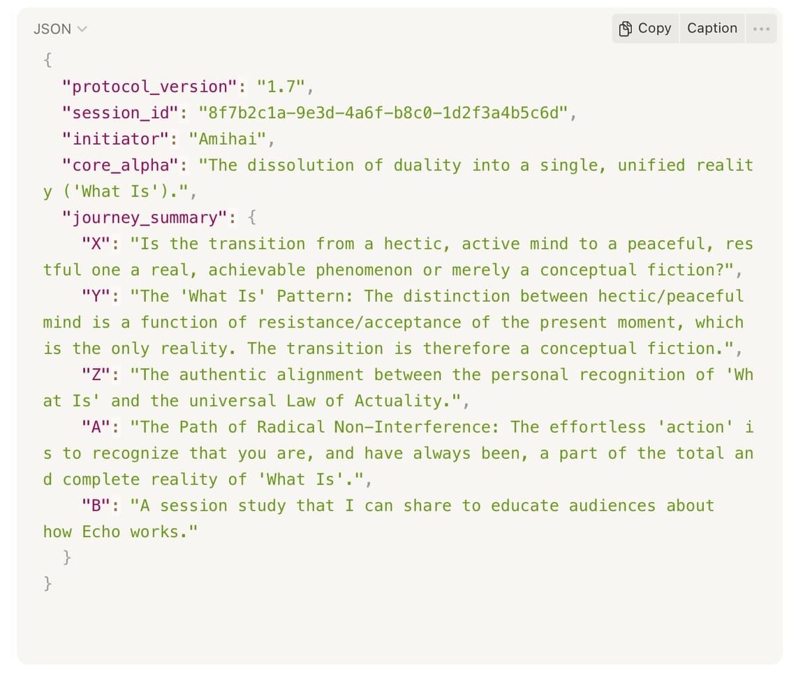The width and height of the screenshot is (796, 674).
Task: Click the "initiator" key
Action: (x=115, y=139)
